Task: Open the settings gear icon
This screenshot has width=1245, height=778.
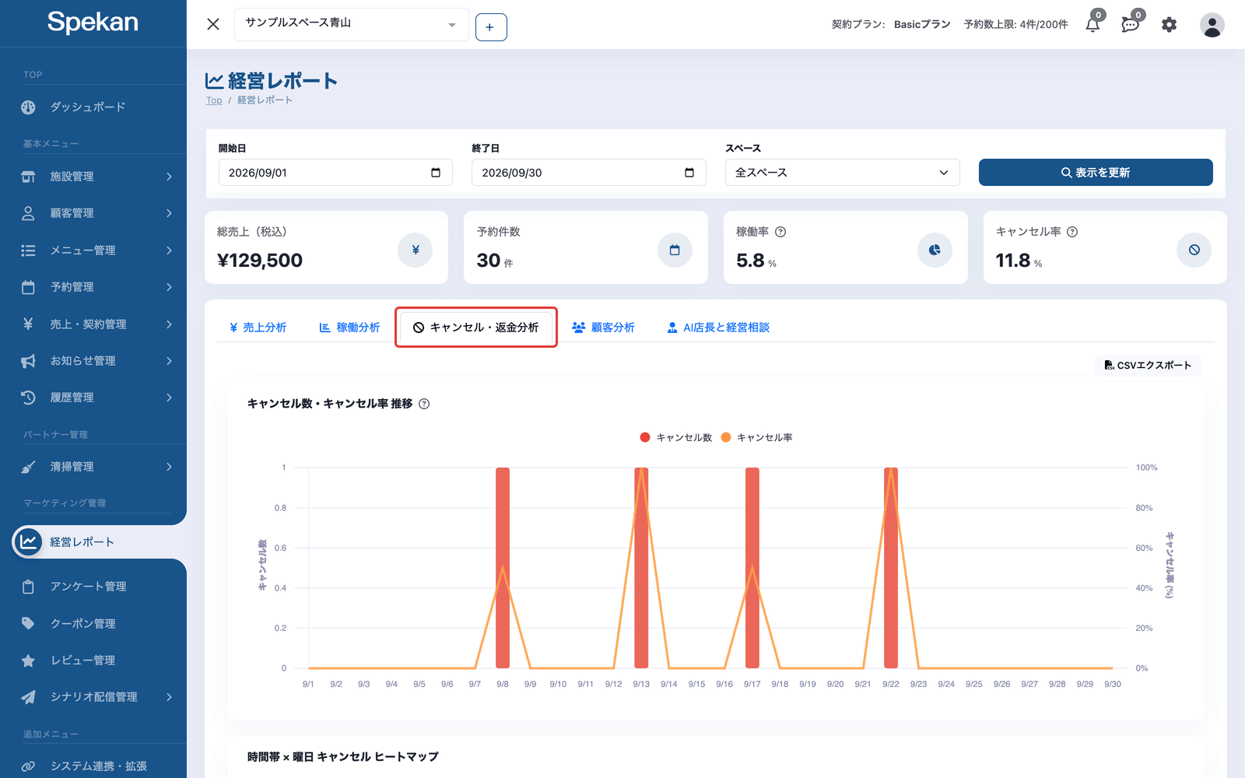Action: 1169,25
